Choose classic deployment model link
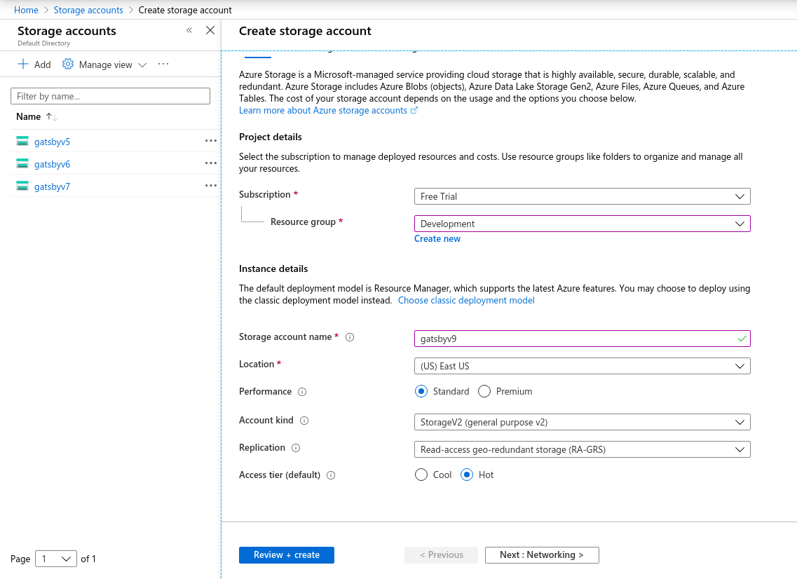 pyautogui.click(x=466, y=301)
